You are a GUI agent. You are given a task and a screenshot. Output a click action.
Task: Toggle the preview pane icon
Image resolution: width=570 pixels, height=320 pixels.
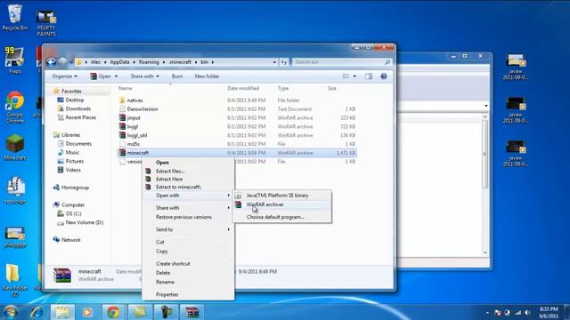pyautogui.click(x=369, y=76)
